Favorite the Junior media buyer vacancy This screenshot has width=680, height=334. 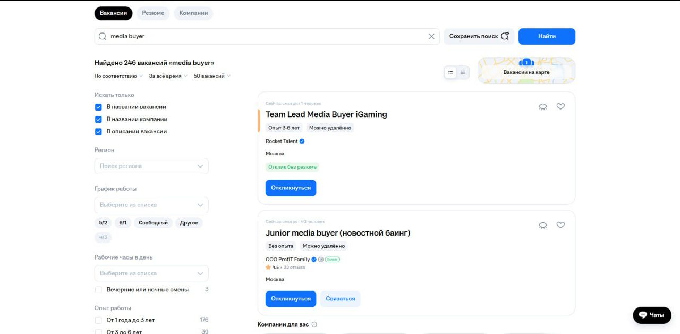click(x=560, y=225)
